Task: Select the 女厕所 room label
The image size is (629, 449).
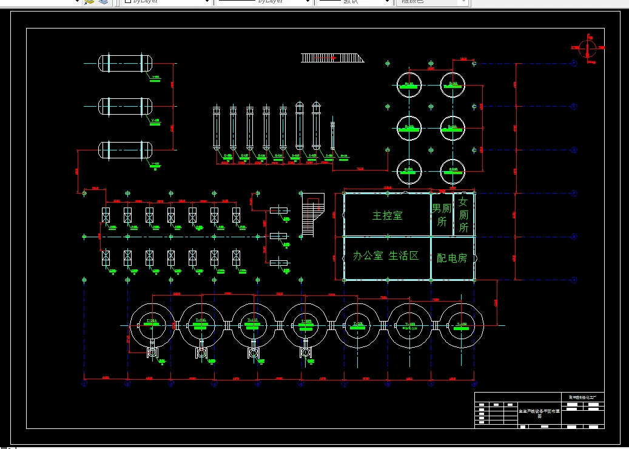Action: [x=463, y=215]
